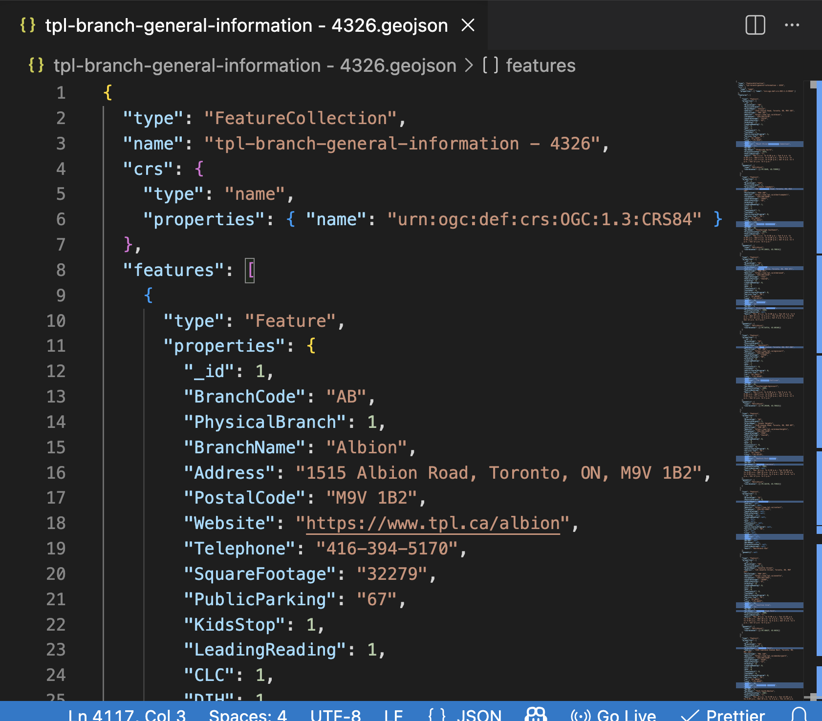Click the JSON file icon in tab

pos(28,25)
